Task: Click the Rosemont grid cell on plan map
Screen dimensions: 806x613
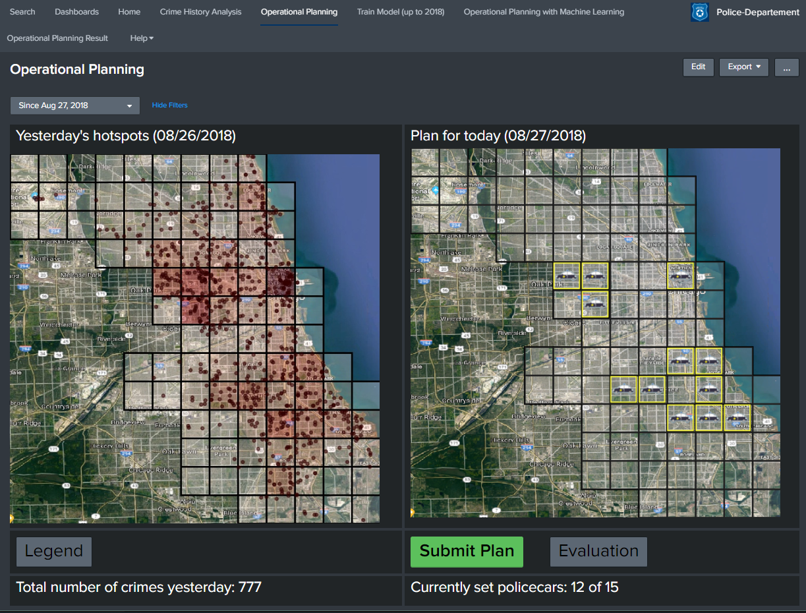Action: coord(453,190)
